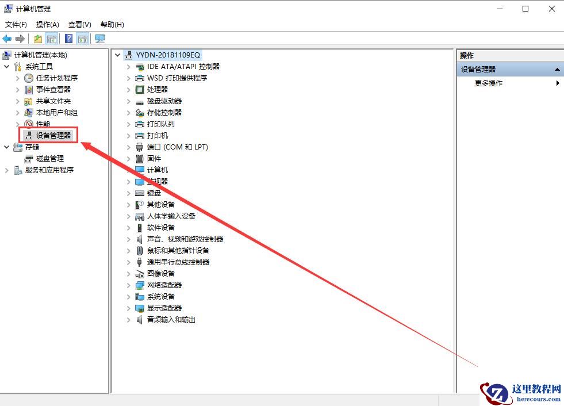Expand the WSD 打印提供程序 category
This screenshot has height=406, width=564.
(x=128, y=78)
